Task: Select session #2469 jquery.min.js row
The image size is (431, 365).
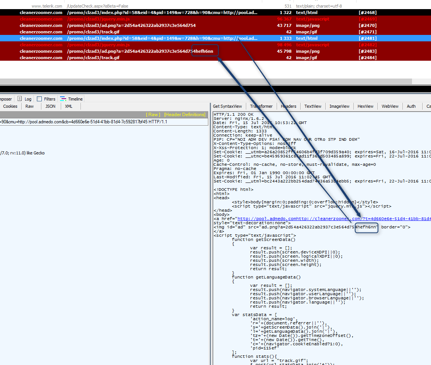Action: pos(215,19)
